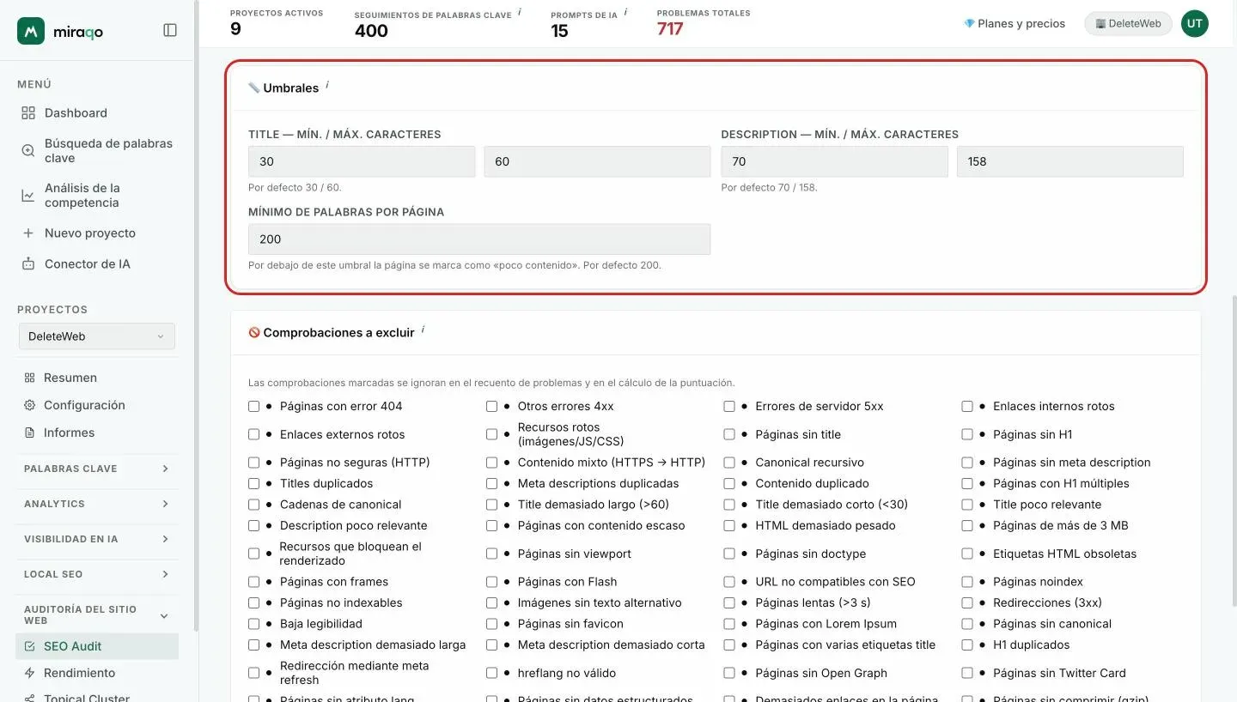Expand the Visibilidad en IA section
1237x702 pixels.
97,539
